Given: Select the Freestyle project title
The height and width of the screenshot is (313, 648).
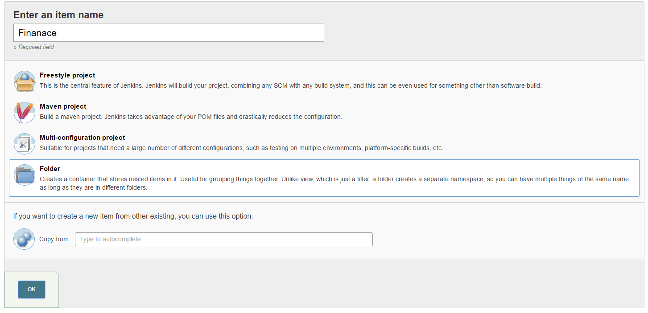Looking at the screenshot, I should (67, 75).
